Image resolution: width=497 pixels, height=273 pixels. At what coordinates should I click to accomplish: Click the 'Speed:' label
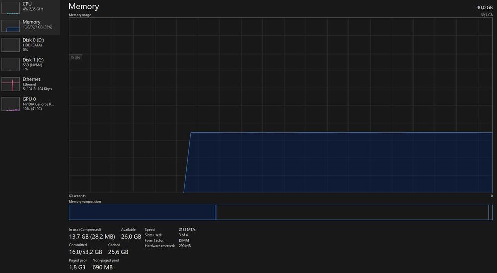point(150,230)
